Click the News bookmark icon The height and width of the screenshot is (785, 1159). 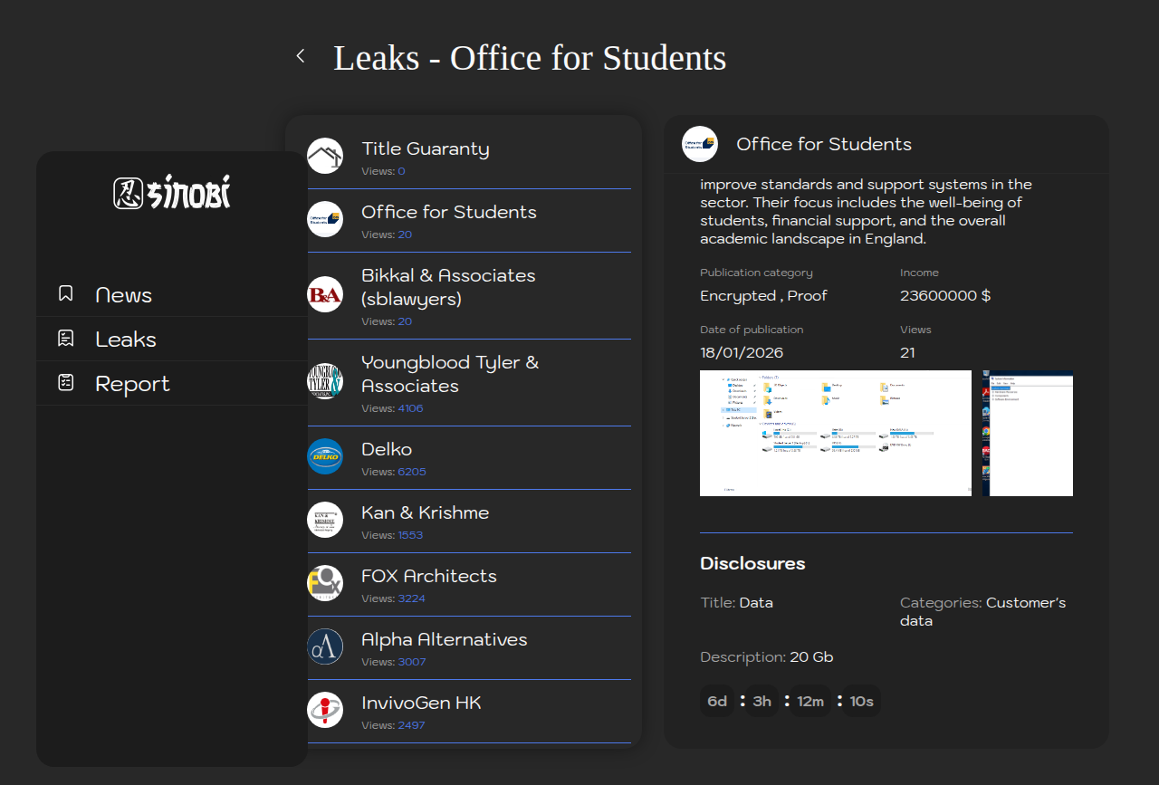[65, 293]
